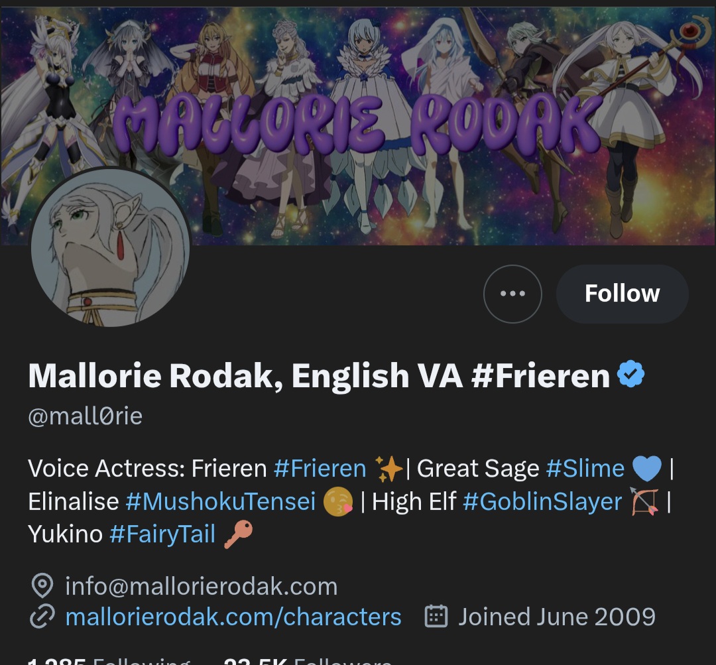Click the @mall0rie username handle
Image resolution: width=716 pixels, height=665 pixels.
point(86,416)
